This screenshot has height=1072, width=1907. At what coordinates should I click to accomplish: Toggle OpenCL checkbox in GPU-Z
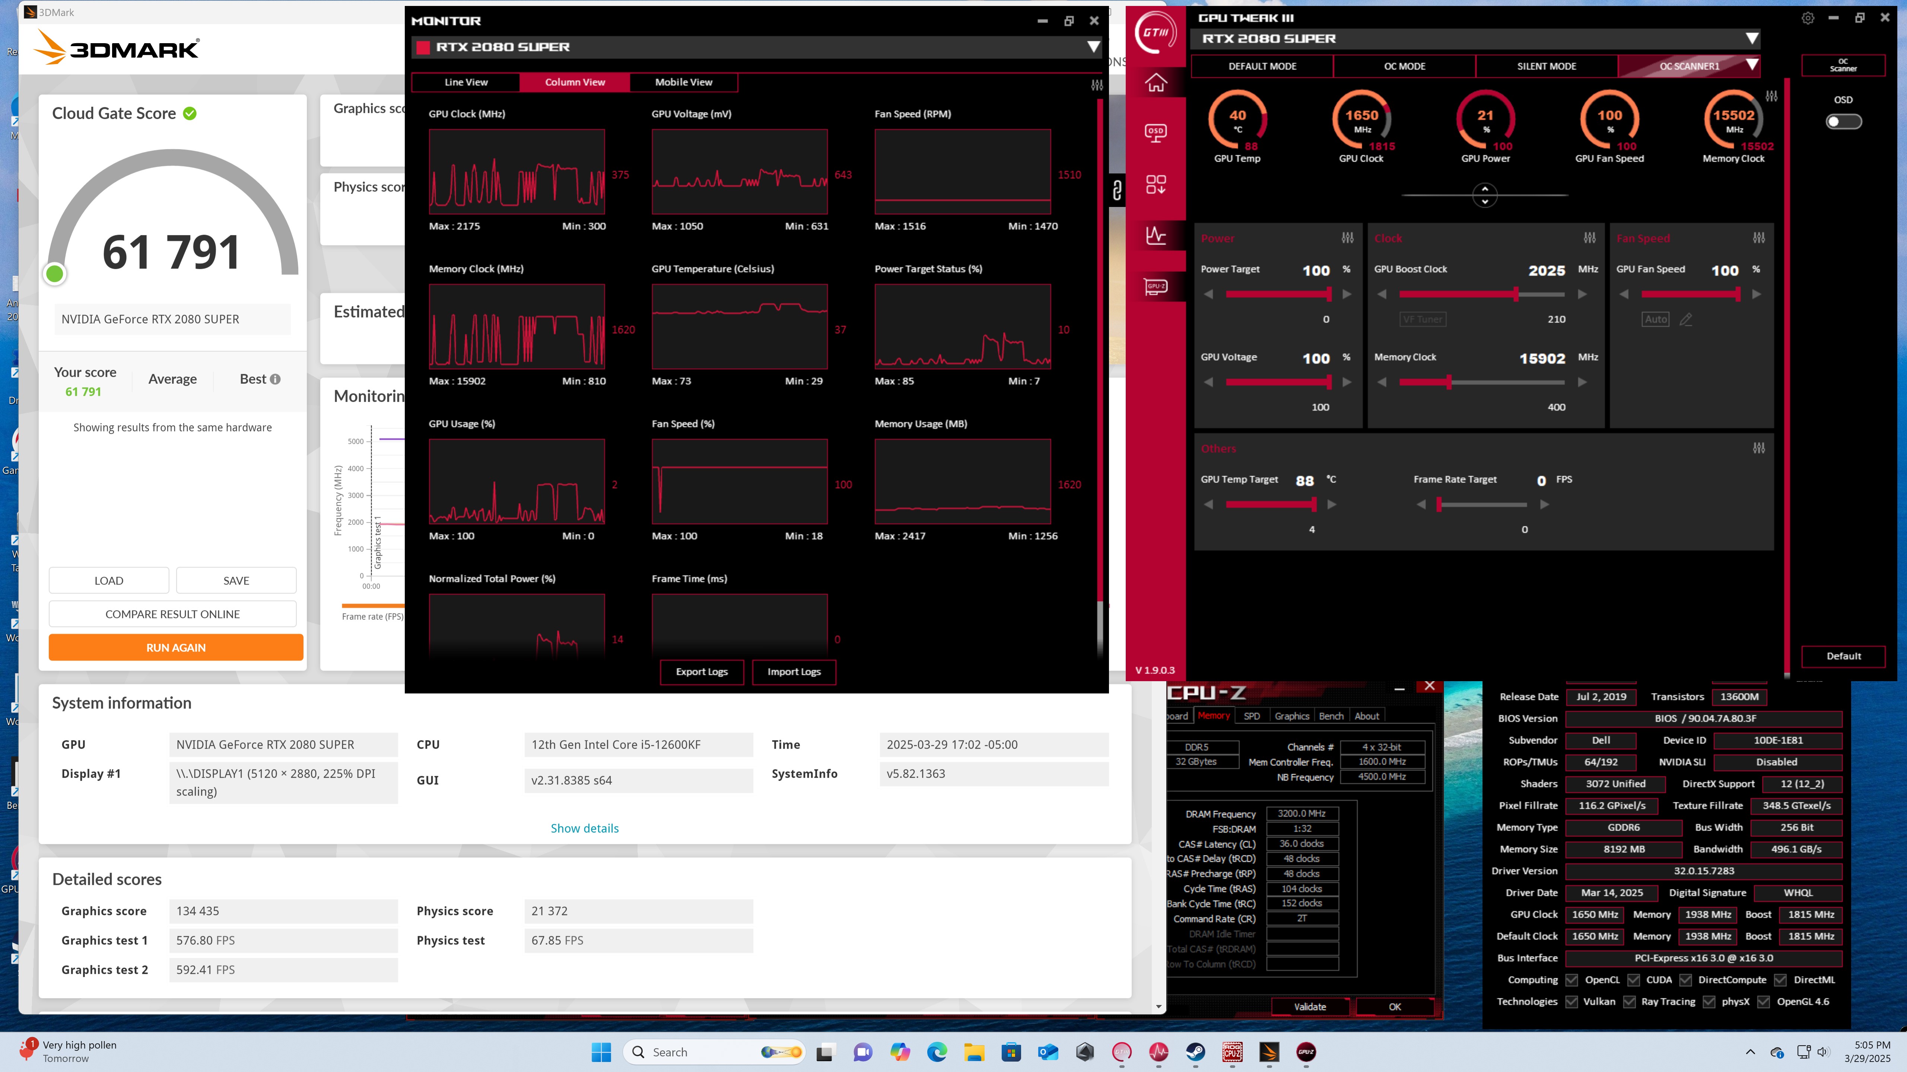(1571, 980)
